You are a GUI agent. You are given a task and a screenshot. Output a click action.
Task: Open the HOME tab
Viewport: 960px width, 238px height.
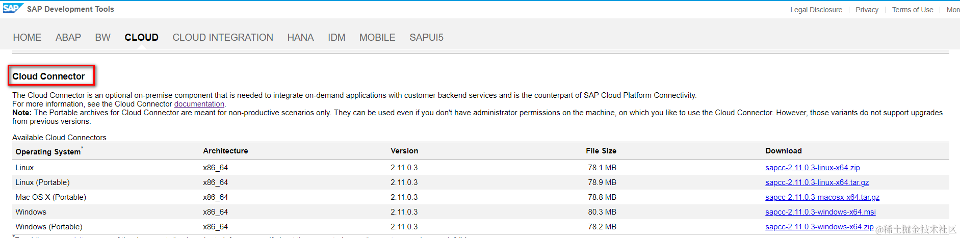point(27,38)
